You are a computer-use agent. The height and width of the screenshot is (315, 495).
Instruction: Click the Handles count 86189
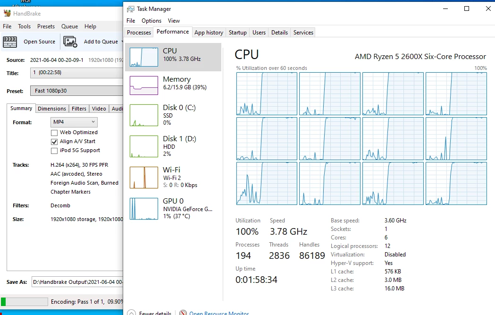(312, 255)
